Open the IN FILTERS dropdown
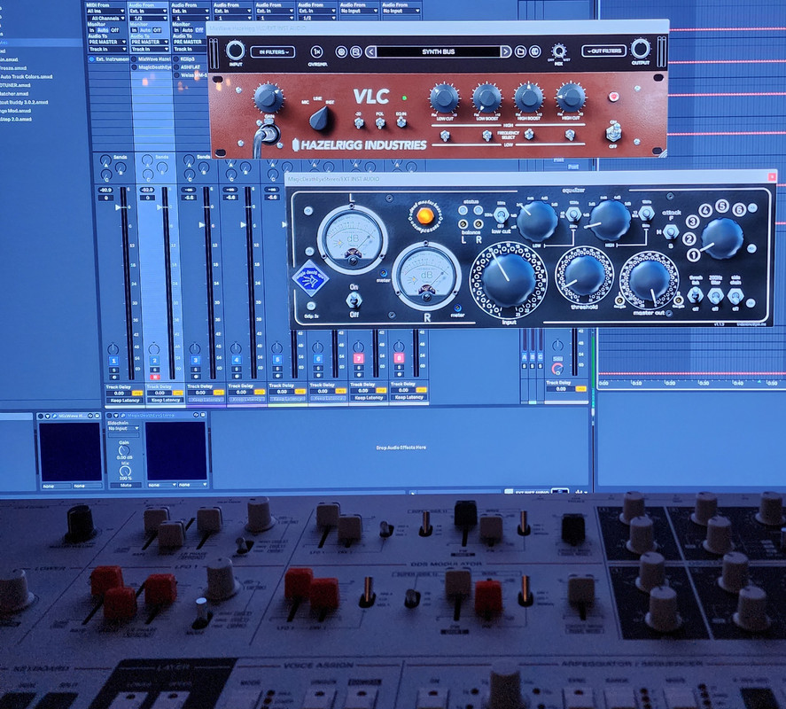 (273, 51)
